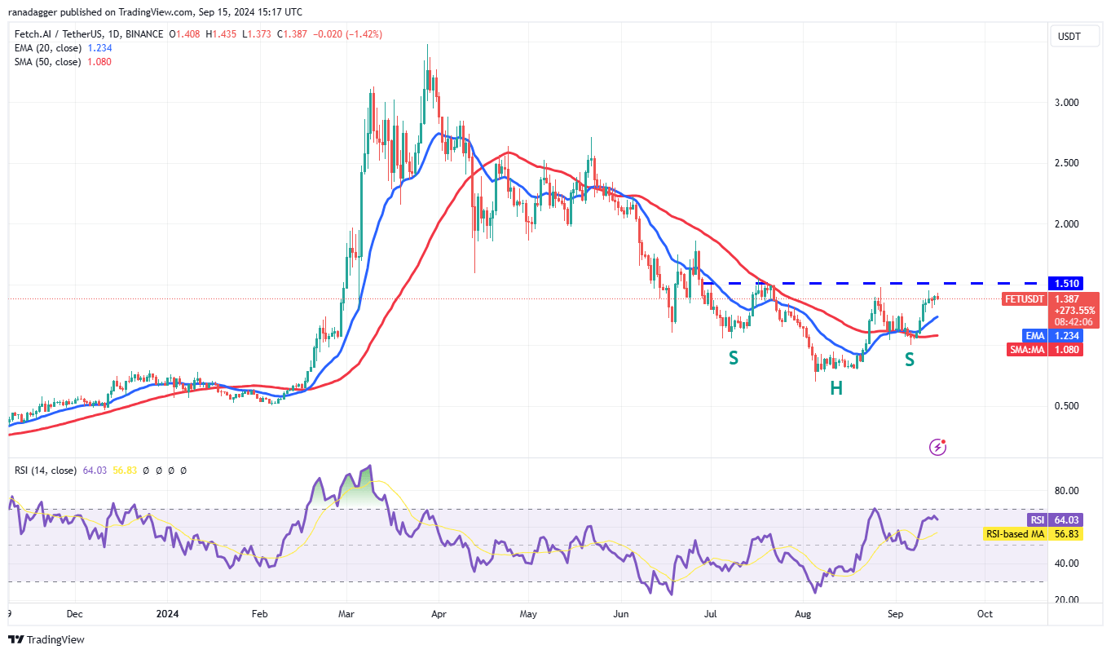Click the C1.387 close price value

point(292,34)
